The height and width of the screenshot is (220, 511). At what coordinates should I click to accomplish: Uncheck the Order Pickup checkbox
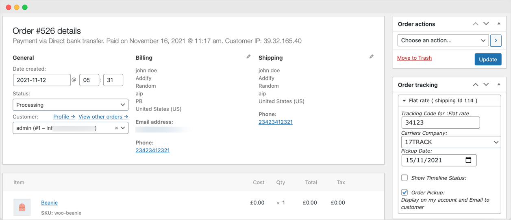[404, 192]
